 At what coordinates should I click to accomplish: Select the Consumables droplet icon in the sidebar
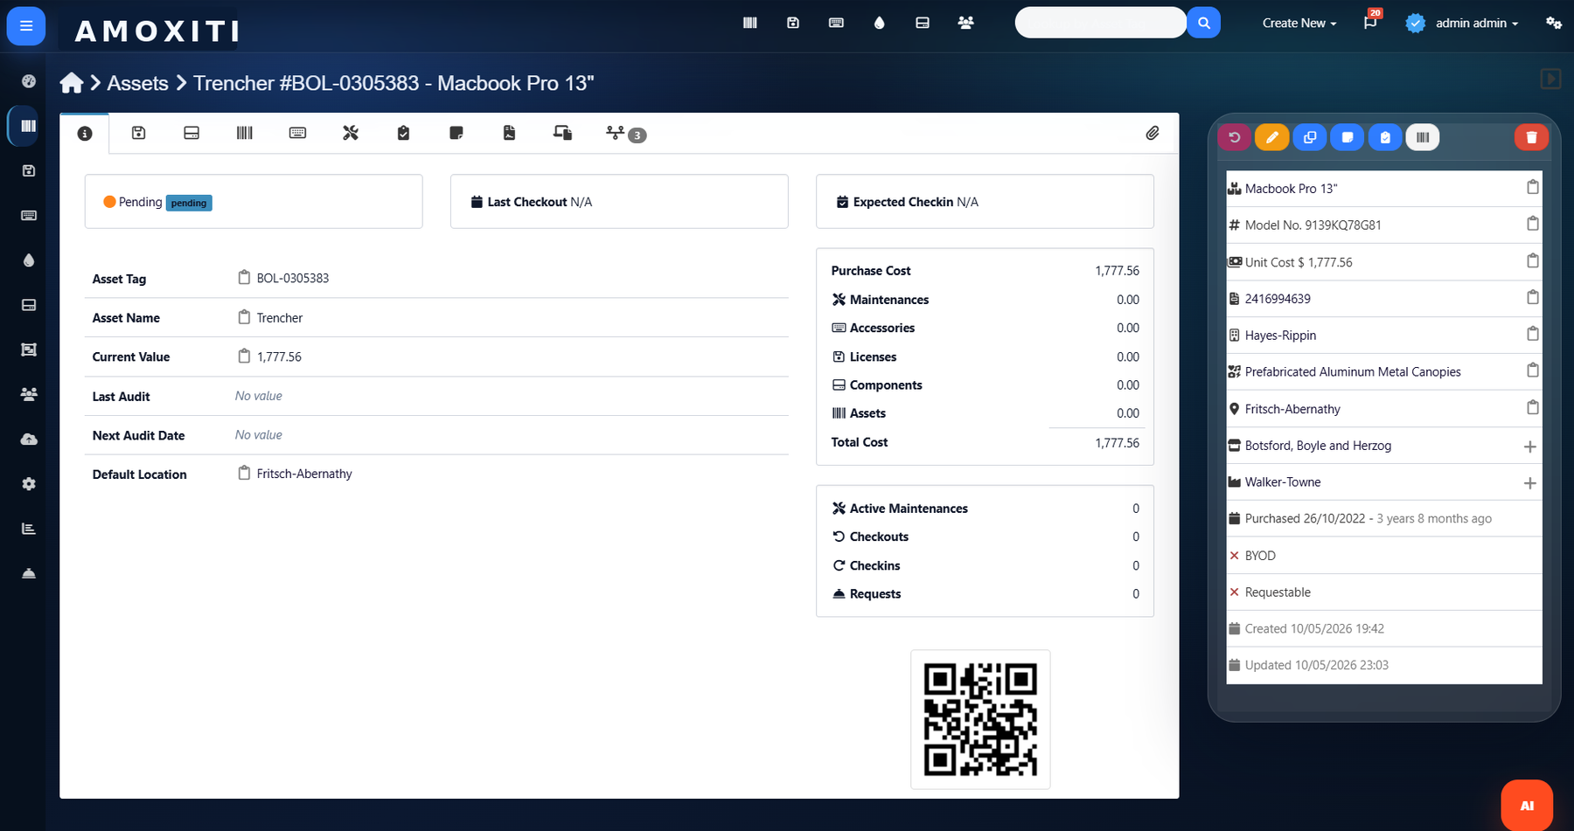pos(29,260)
